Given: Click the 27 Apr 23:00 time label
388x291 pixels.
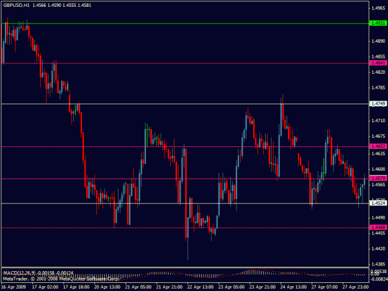Looking at the screenshot, I should click(x=356, y=287).
